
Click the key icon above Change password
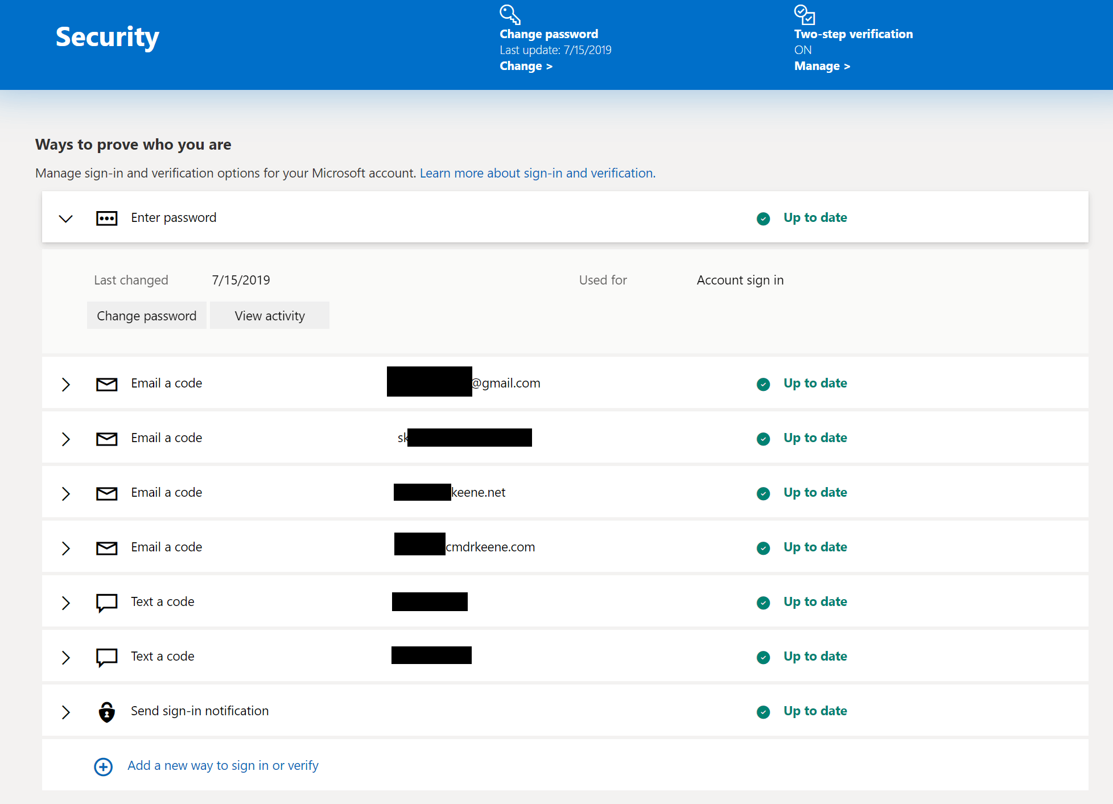pos(510,14)
